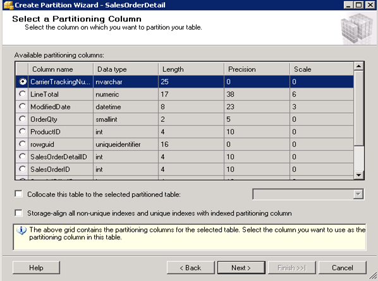The height and width of the screenshot is (281, 378).
Task: Select the SalesOrderID radio button
Action: [x=22, y=169]
